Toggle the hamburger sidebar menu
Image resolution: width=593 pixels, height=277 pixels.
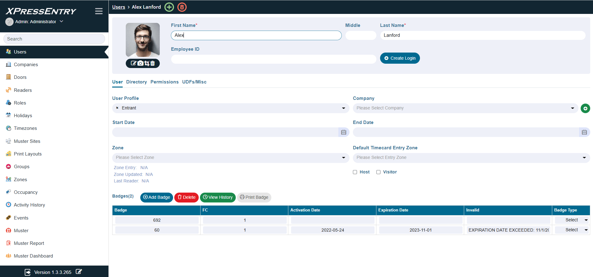(99, 11)
